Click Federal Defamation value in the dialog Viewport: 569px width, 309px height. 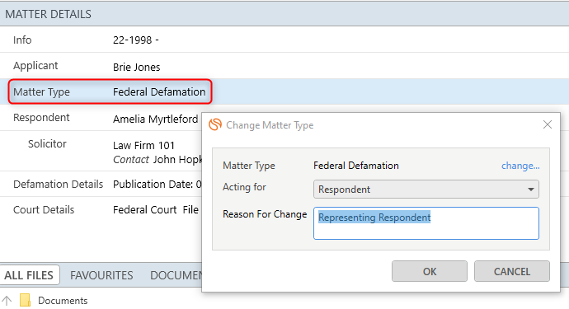click(356, 166)
